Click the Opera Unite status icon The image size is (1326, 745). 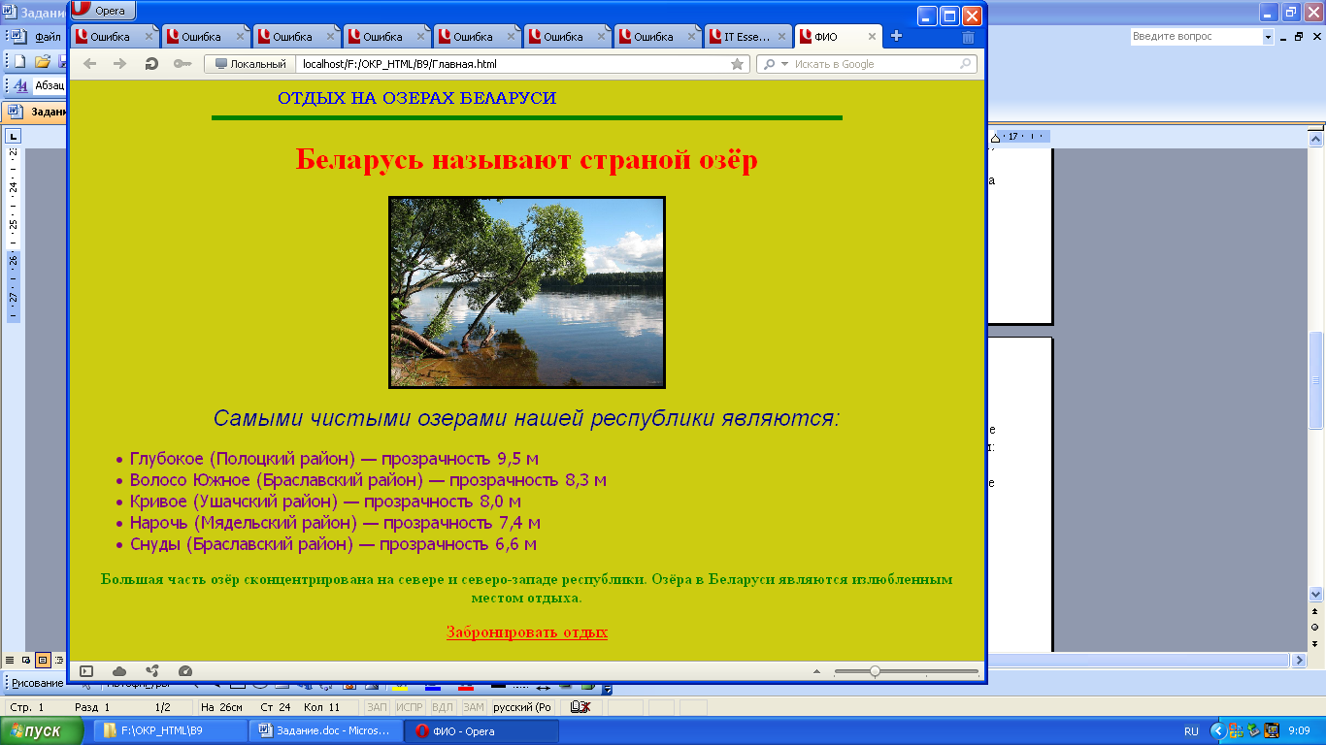click(152, 671)
